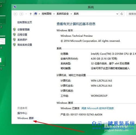136x135 pixels.
Task: Select the computer name value next to 计算机名
Action: click(101, 81)
